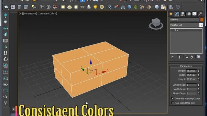
Task: Open the Rendered Frame Window icon
Action: (13, 7)
